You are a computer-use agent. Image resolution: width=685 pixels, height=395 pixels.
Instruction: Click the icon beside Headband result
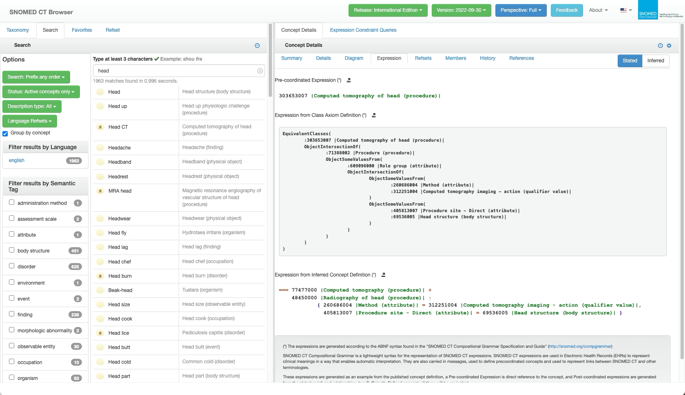pyautogui.click(x=100, y=162)
